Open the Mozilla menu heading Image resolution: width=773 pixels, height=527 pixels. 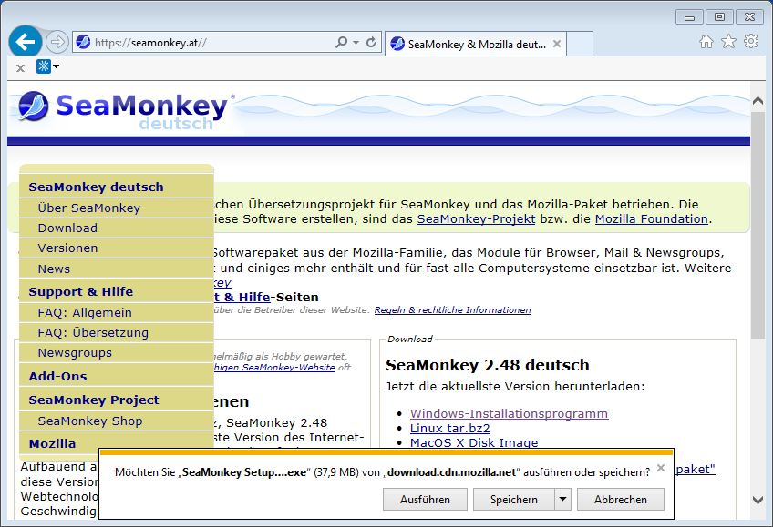pyautogui.click(x=52, y=444)
